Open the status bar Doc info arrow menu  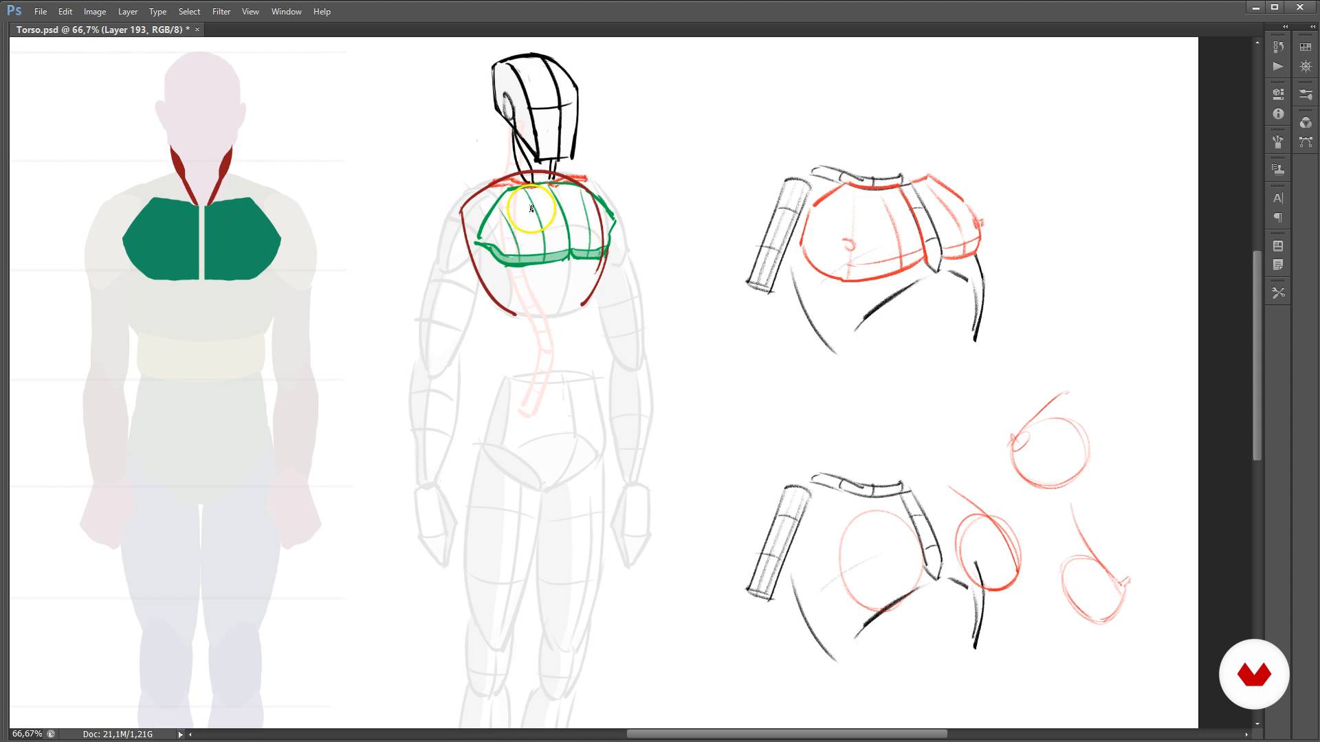[181, 734]
